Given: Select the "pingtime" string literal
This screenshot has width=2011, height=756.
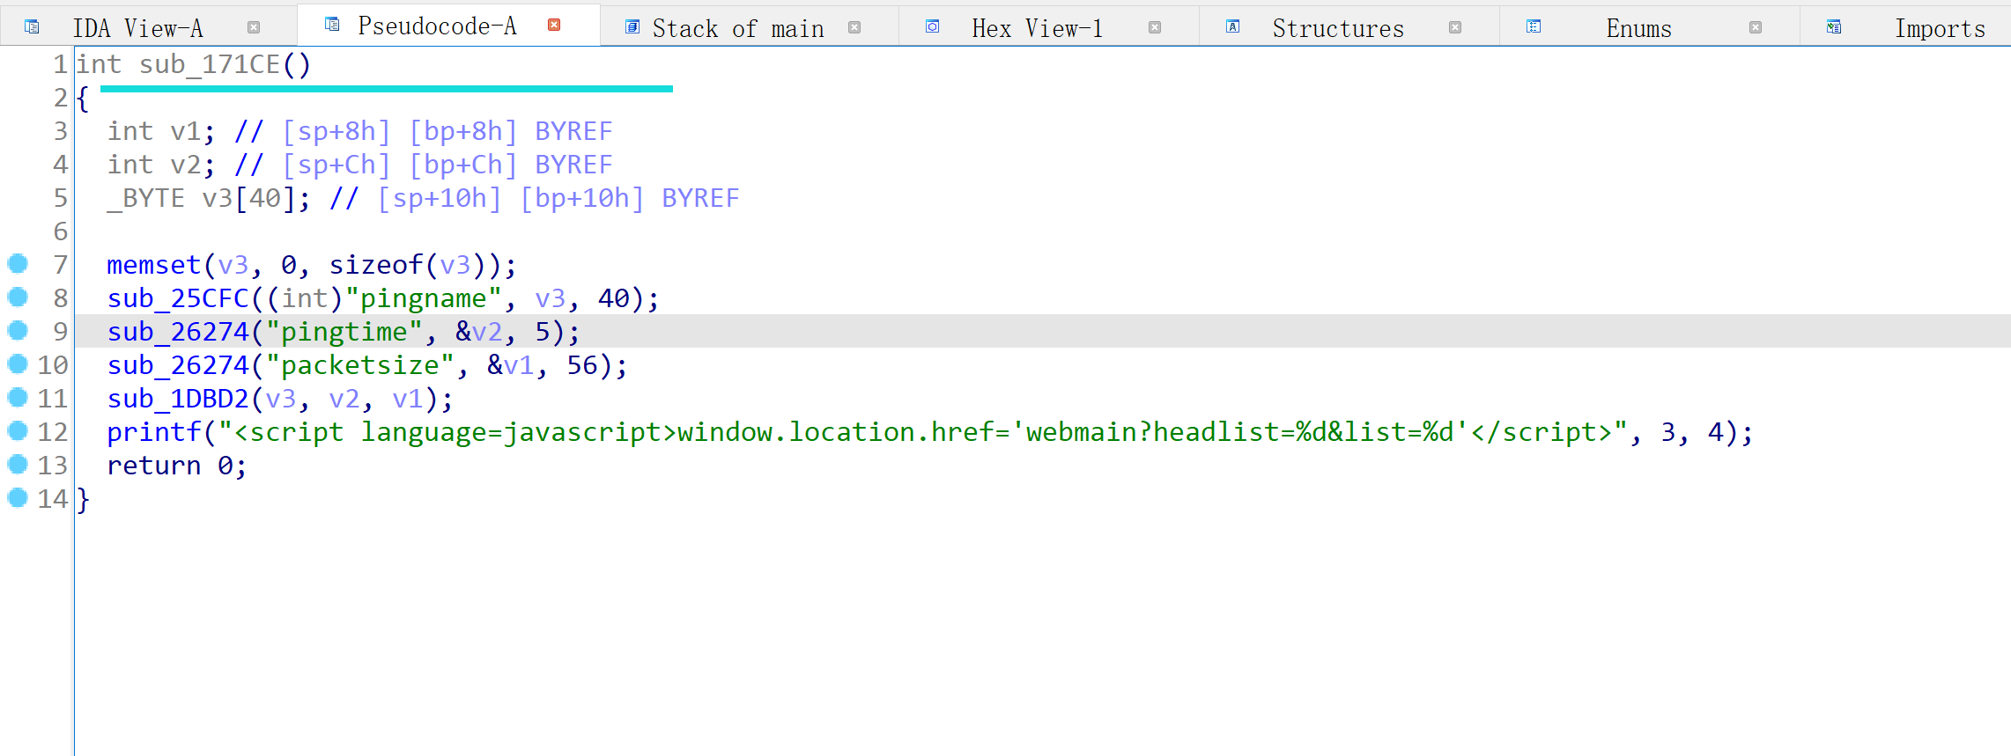Looking at the screenshot, I should 344,332.
